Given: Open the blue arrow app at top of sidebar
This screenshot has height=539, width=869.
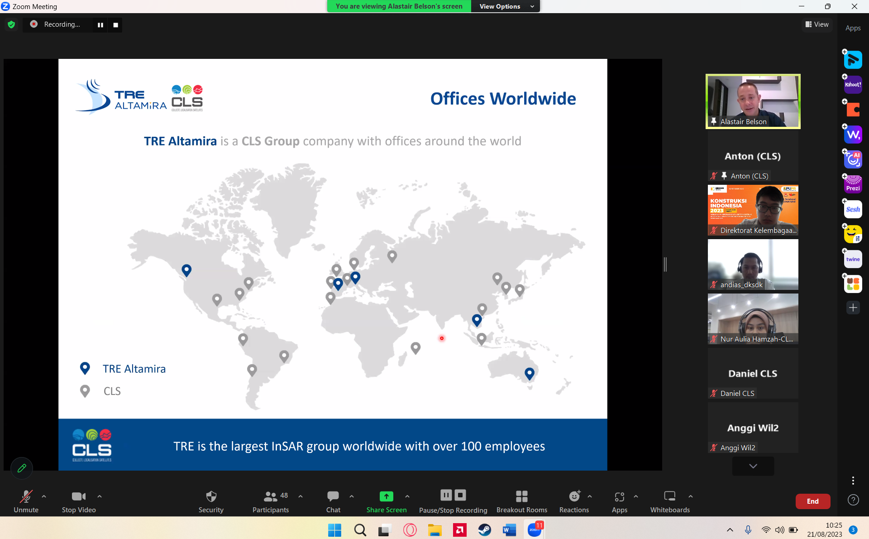Looking at the screenshot, I should [x=853, y=60].
